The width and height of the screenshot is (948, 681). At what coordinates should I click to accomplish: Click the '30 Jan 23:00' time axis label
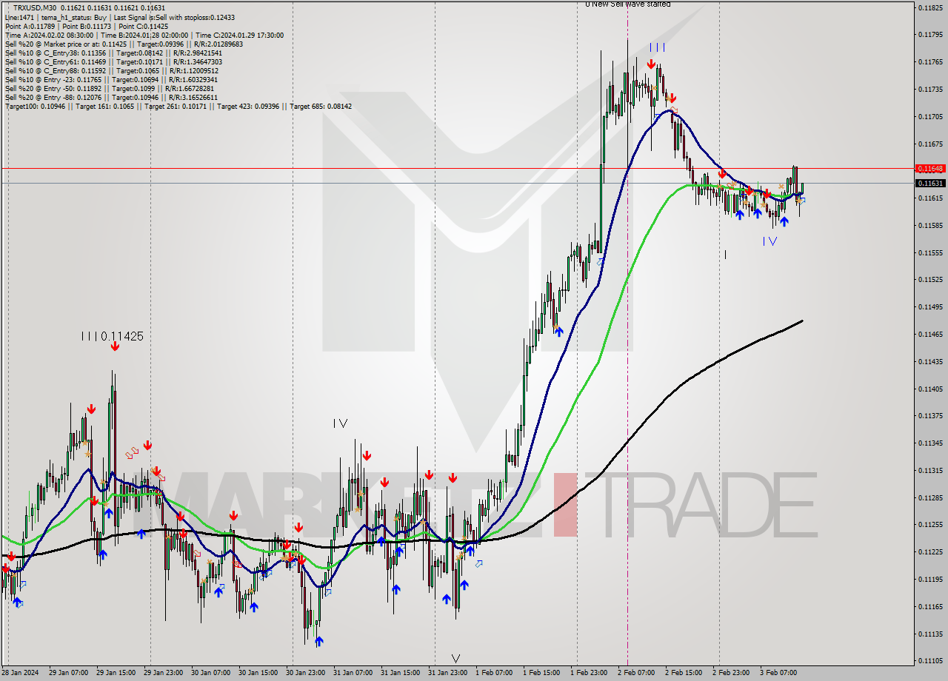[x=305, y=673]
